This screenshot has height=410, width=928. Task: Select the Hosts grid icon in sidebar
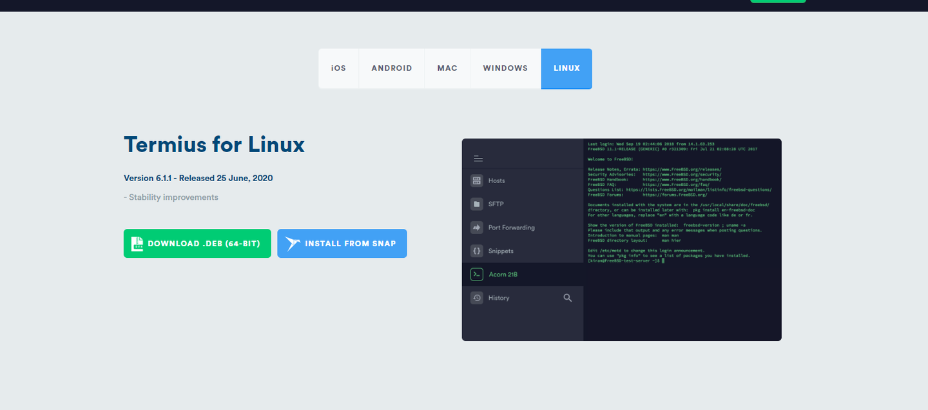coord(477,181)
